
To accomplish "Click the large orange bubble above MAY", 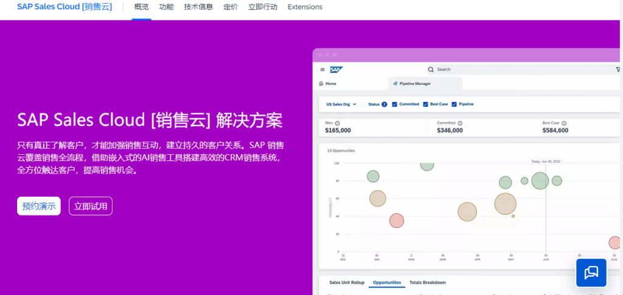I will point(506,204).
